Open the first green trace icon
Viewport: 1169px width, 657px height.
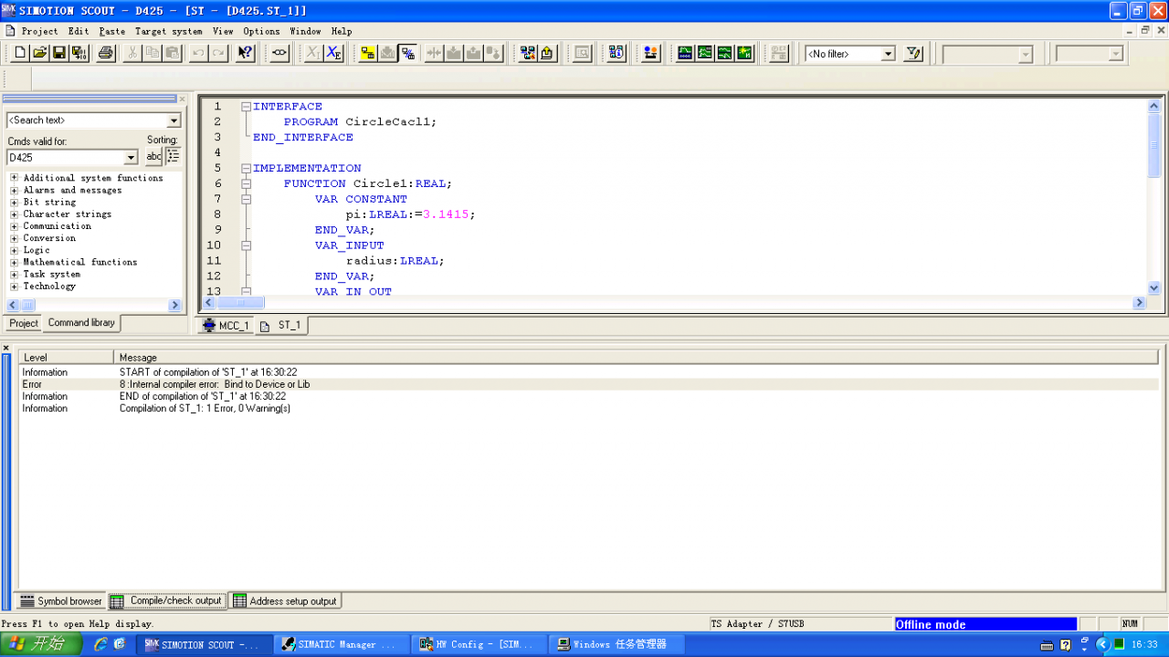point(685,53)
